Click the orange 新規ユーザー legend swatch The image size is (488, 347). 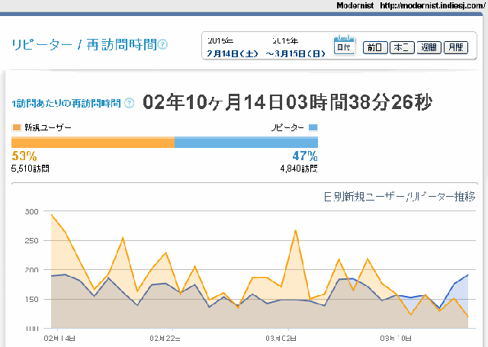click(16, 127)
